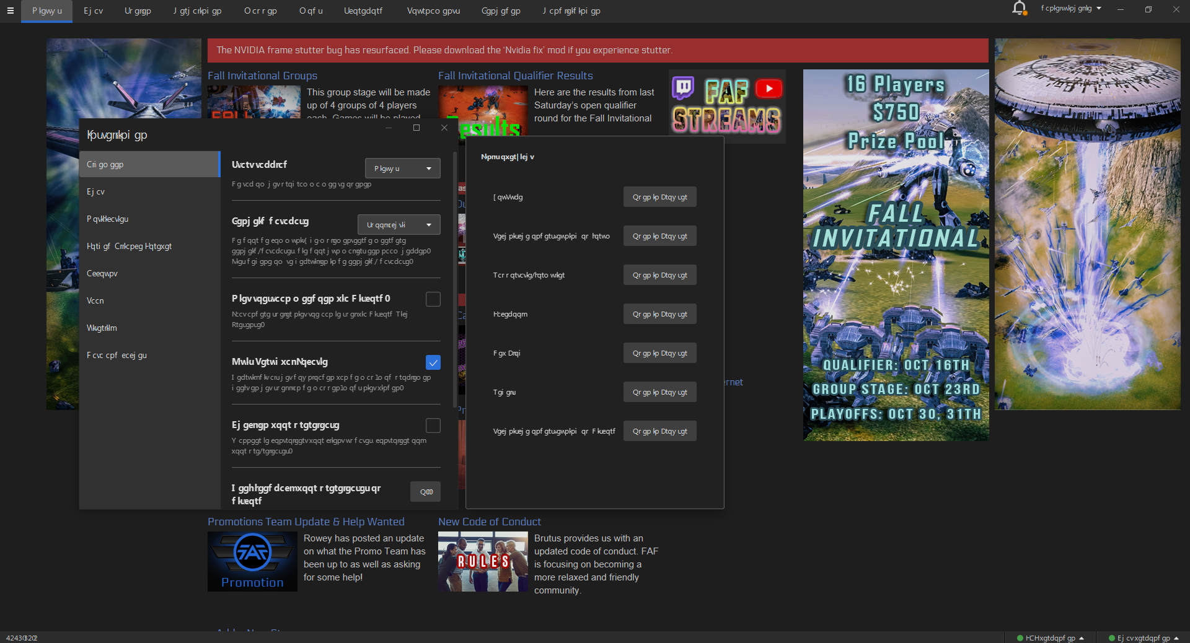Image resolution: width=1190 pixels, height=643 pixels.
Task: Open the 'Ggpj gf gp' top tab
Action: click(501, 11)
